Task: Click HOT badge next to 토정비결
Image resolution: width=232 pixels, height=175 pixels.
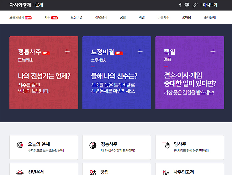Action: click(x=119, y=53)
